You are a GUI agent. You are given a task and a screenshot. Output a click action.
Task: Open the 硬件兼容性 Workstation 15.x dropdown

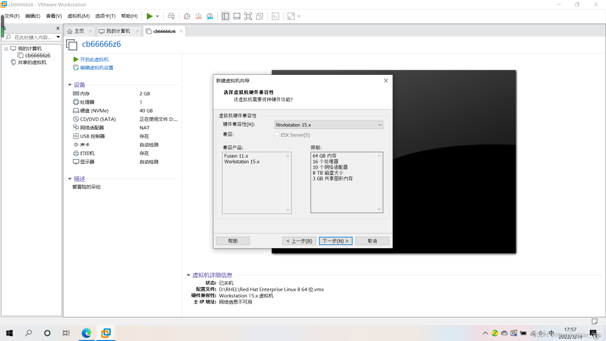click(329, 125)
